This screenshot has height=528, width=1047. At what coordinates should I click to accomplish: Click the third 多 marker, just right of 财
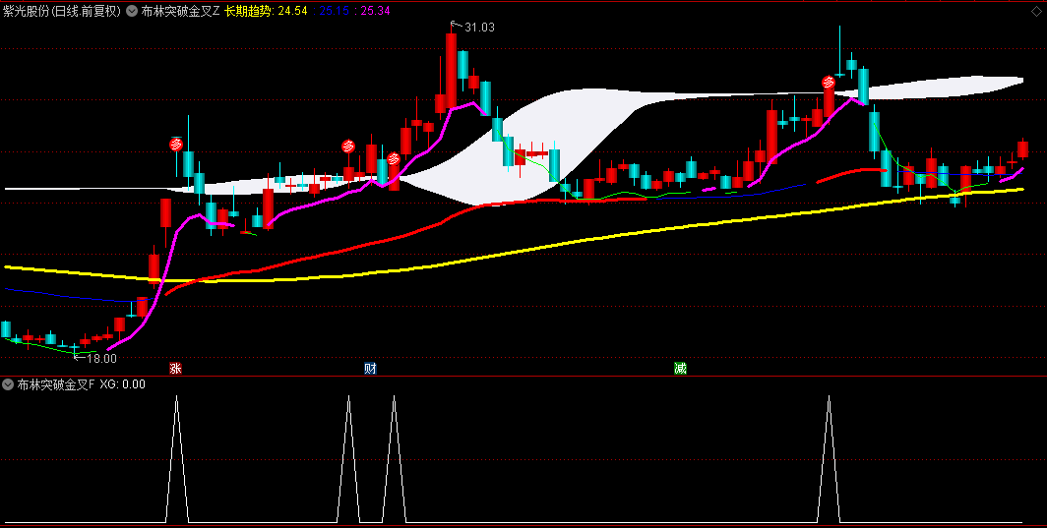(x=394, y=158)
